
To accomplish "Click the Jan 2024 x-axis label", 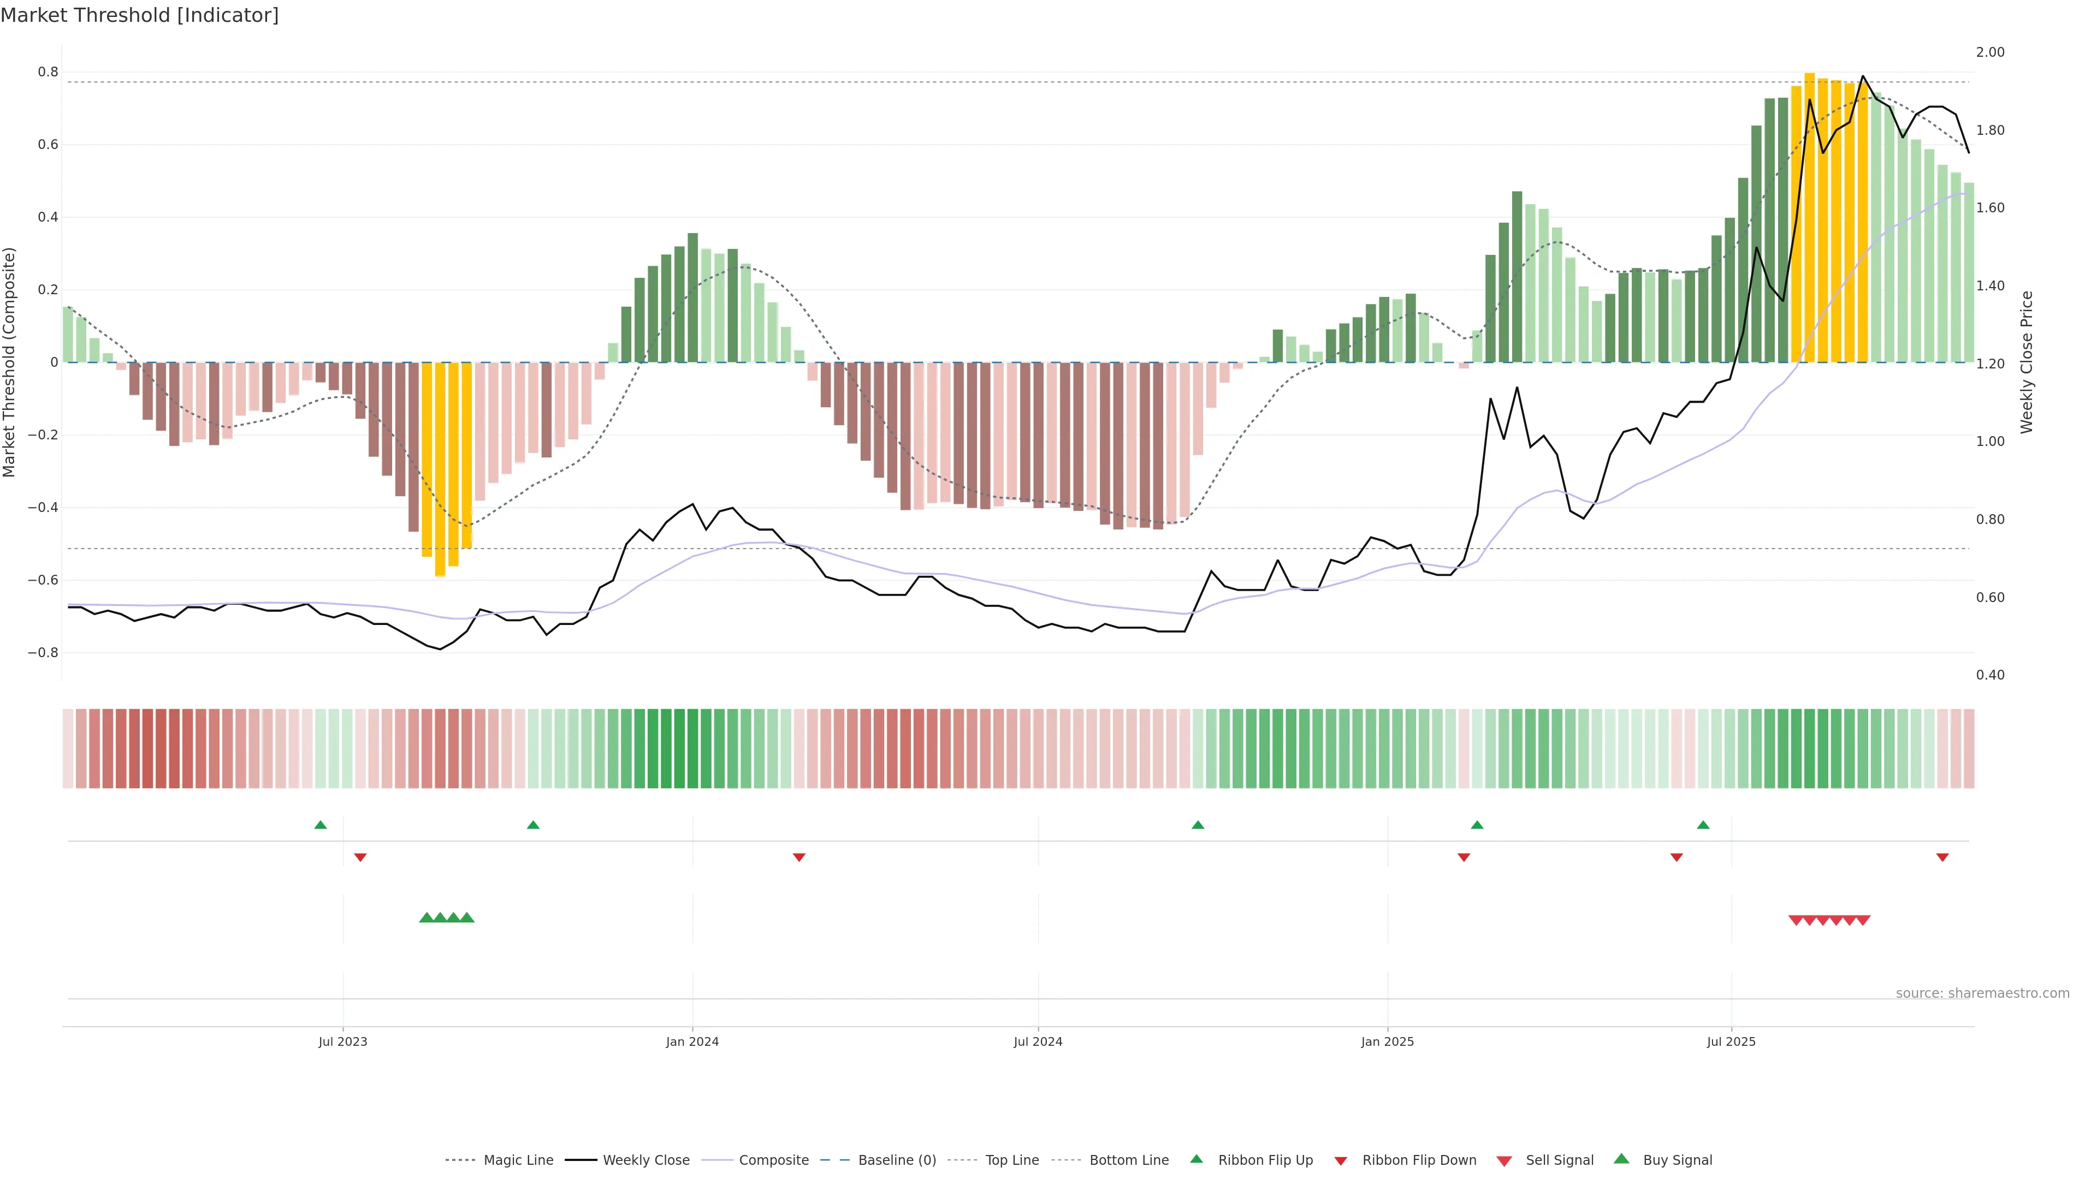I will 692,1041.
